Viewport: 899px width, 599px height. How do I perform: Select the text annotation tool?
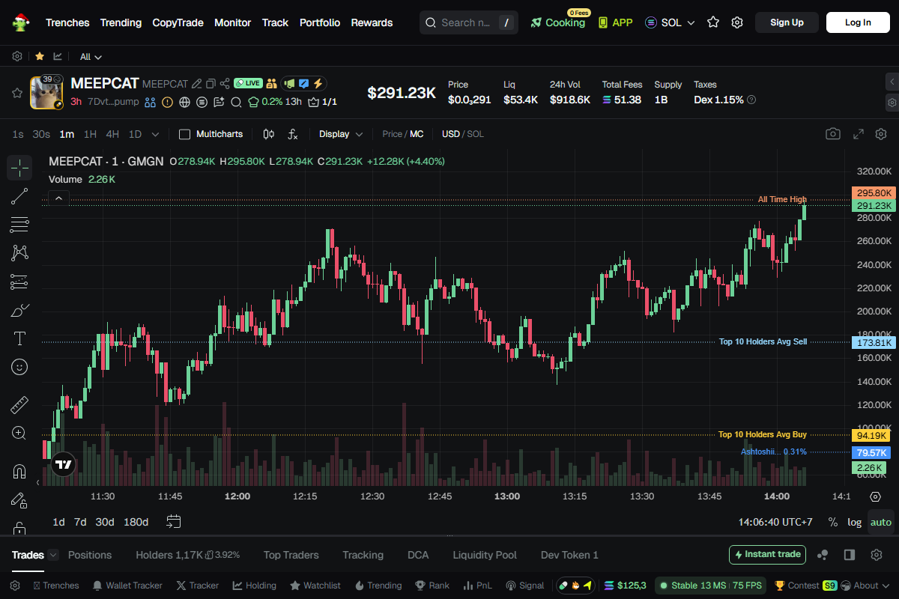tap(19, 338)
